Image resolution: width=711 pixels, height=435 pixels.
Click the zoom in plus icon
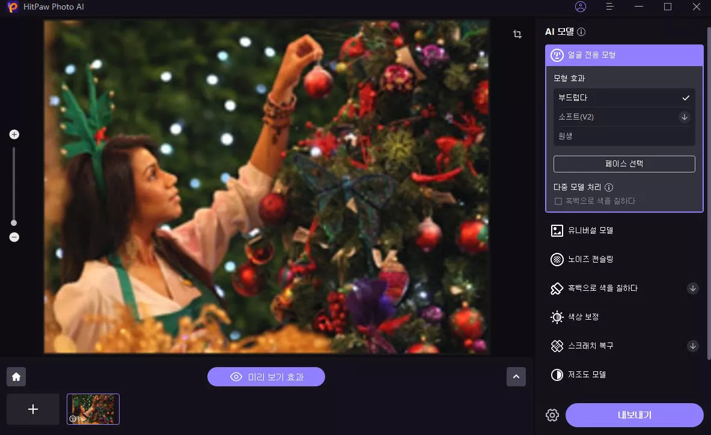click(x=14, y=135)
